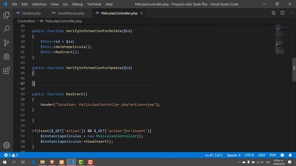Click the new PeliculasController() line
Screen dimensions: 296x166
tap(92, 136)
